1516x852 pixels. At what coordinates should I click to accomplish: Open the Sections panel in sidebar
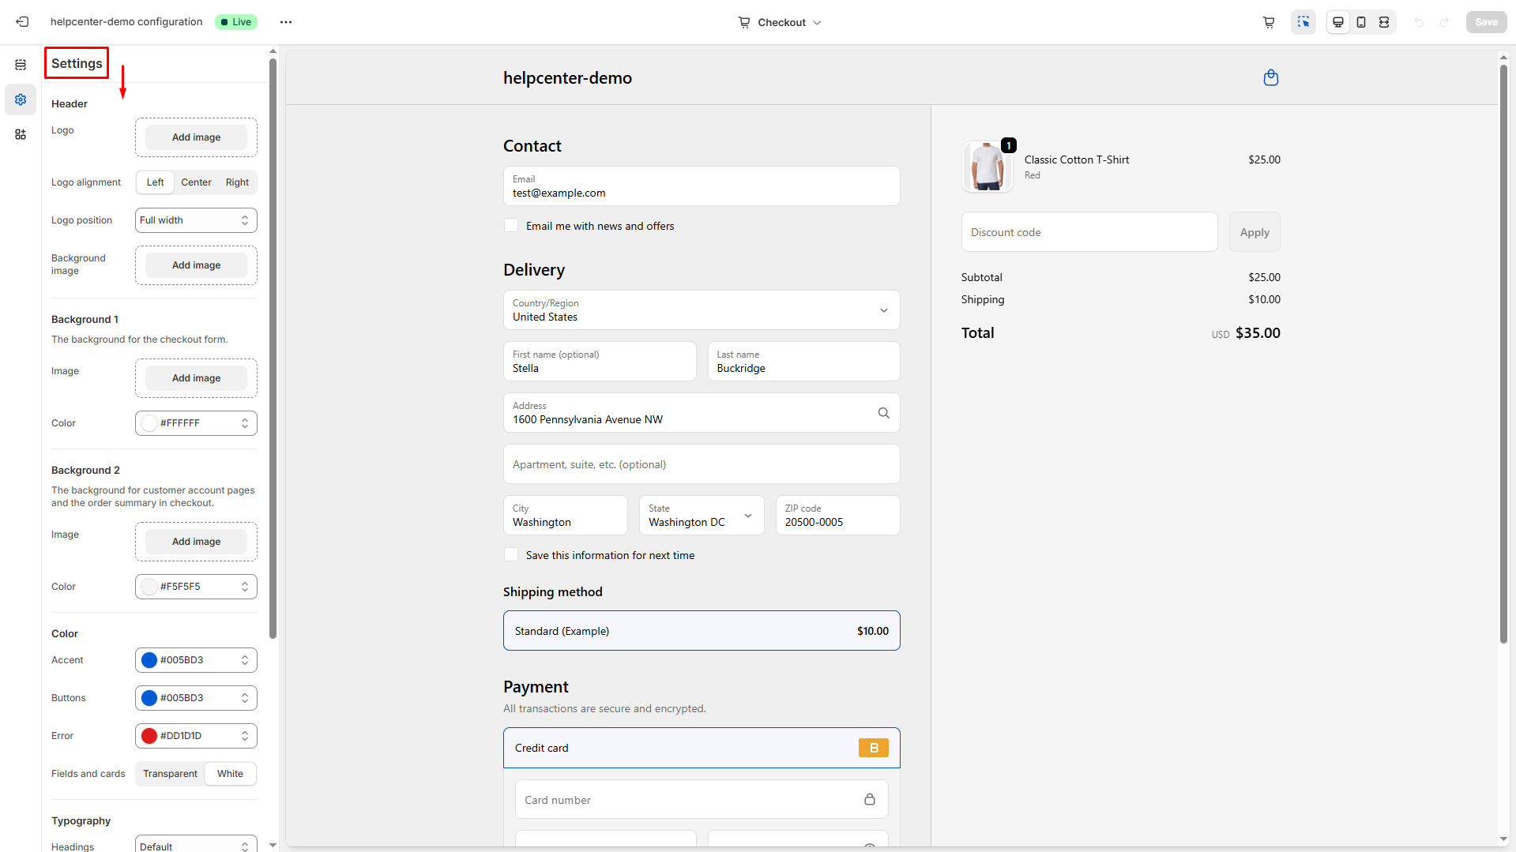21,65
